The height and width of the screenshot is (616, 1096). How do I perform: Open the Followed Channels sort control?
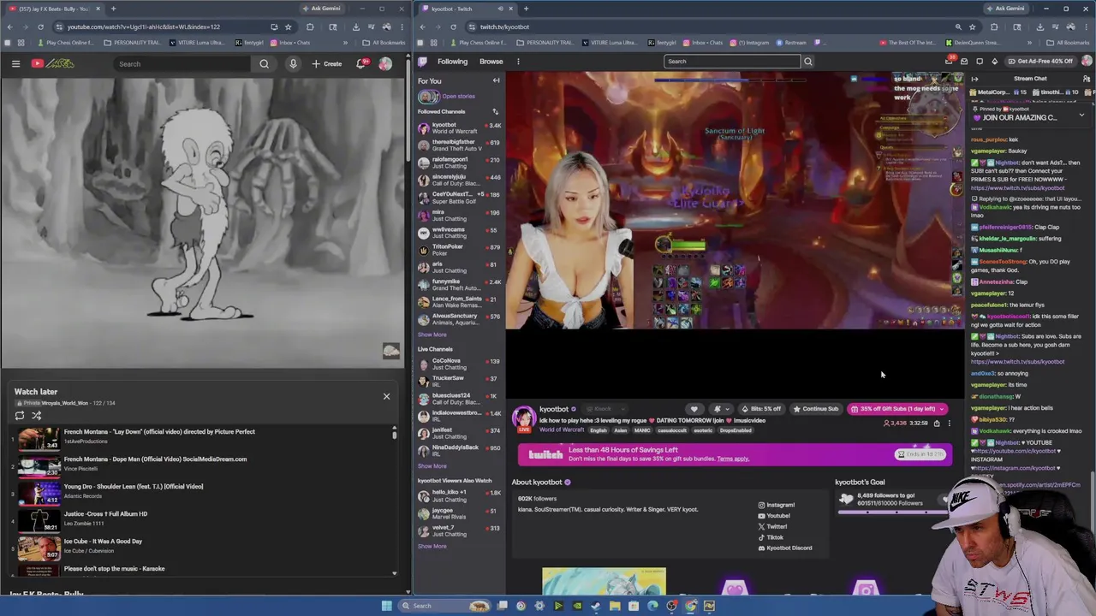(x=495, y=111)
